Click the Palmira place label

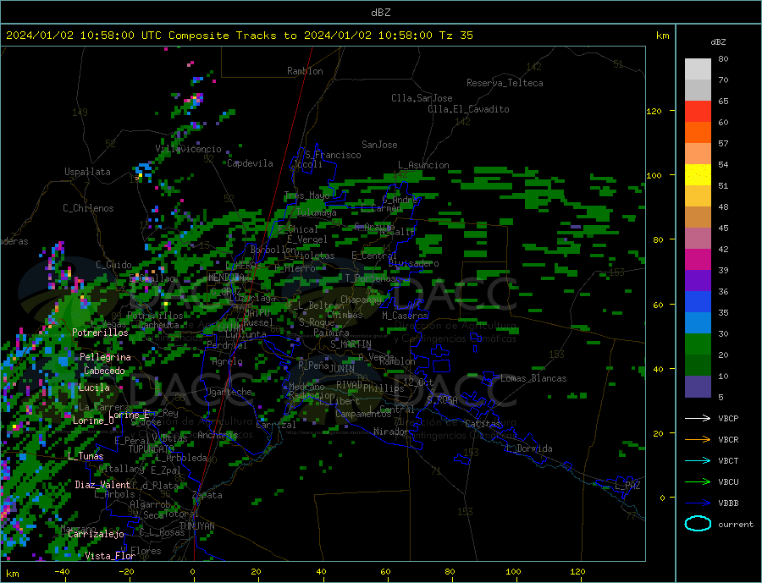pyautogui.click(x=331, y=333)
